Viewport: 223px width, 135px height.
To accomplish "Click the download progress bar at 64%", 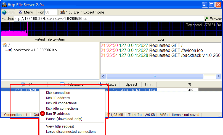I will [189, 90].
